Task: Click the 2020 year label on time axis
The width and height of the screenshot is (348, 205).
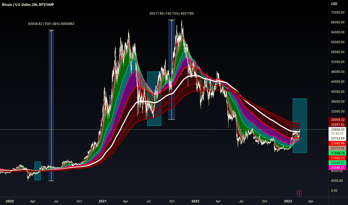Action: [10, 201]
